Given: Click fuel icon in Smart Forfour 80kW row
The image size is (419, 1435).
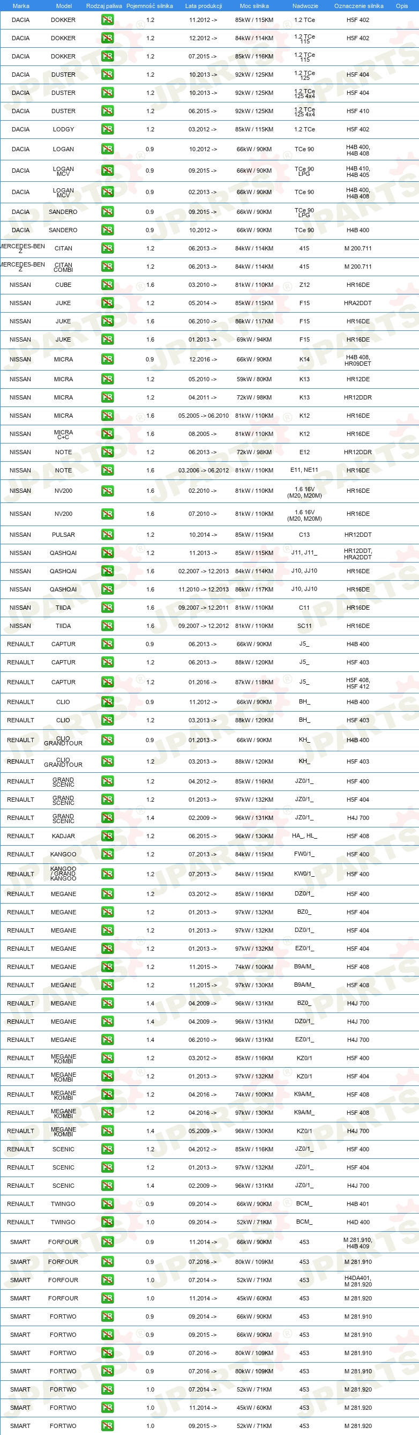Looking at the screenshot, I should (x=107, y=1262).
